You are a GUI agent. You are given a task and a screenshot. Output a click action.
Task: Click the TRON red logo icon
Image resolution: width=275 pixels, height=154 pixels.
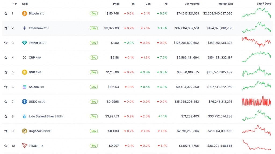24,146
